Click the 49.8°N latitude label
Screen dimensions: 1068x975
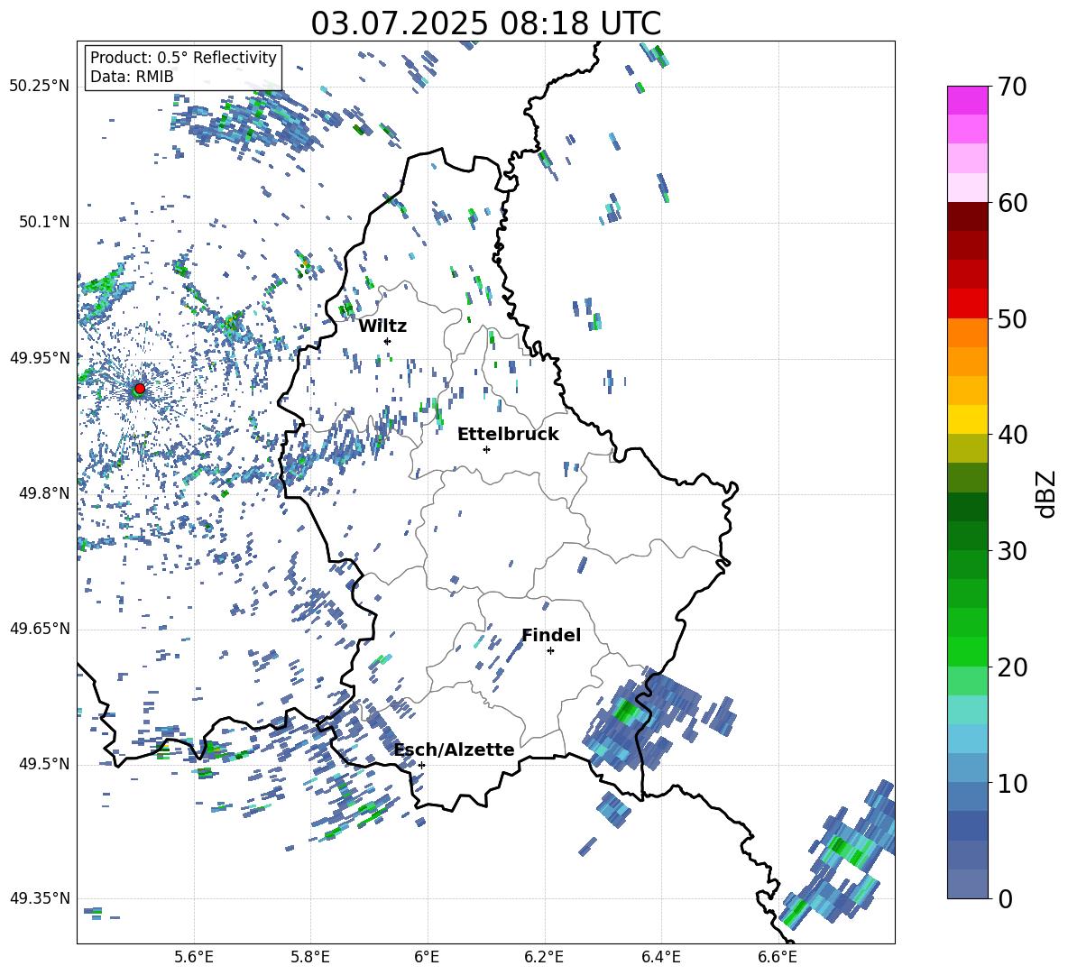(x=43, y=493)
